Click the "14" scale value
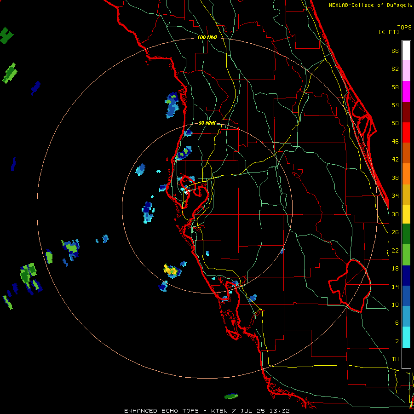The width and height of the screenshot is (414, 414). click(395, 287)
